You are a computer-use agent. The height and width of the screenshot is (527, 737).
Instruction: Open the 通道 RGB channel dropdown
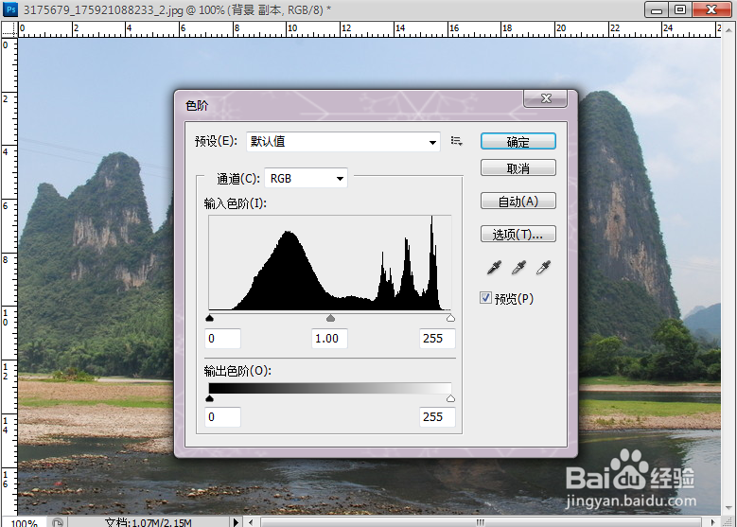coord(306,178)
